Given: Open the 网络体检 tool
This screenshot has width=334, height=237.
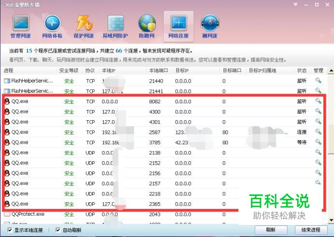Looking at the screenshot, I should [52, 27].
